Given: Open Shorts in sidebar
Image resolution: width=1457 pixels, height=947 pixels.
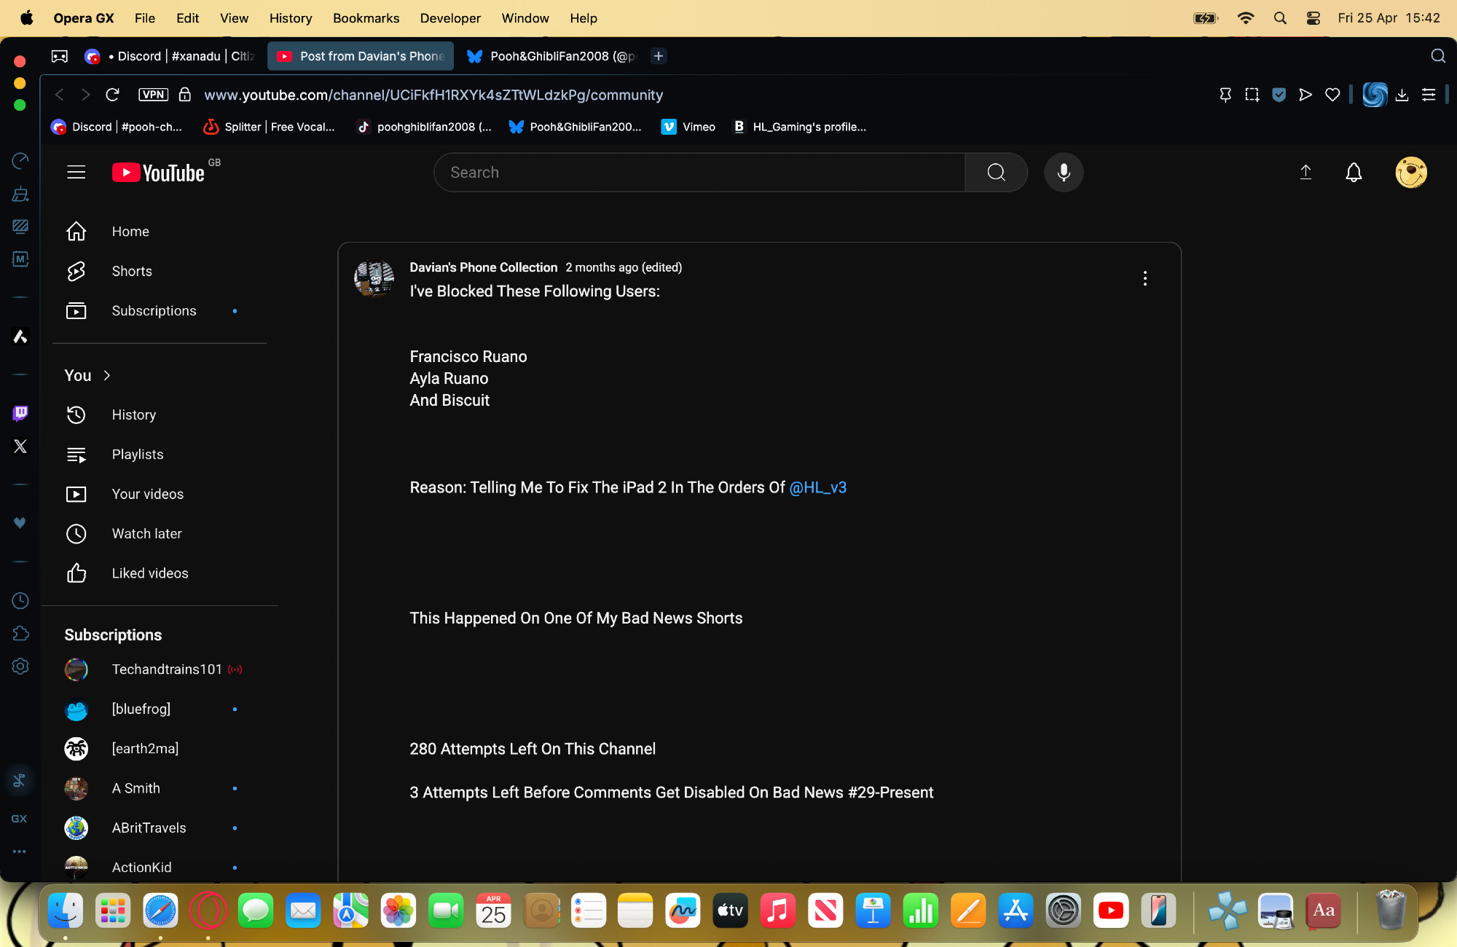Looking at the screenshot, I should point(160,271).
